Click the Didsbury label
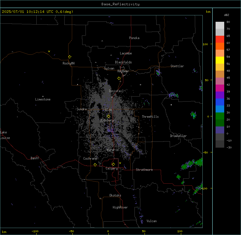The width and height of the screenshot is (241, 235). [107, 120]
